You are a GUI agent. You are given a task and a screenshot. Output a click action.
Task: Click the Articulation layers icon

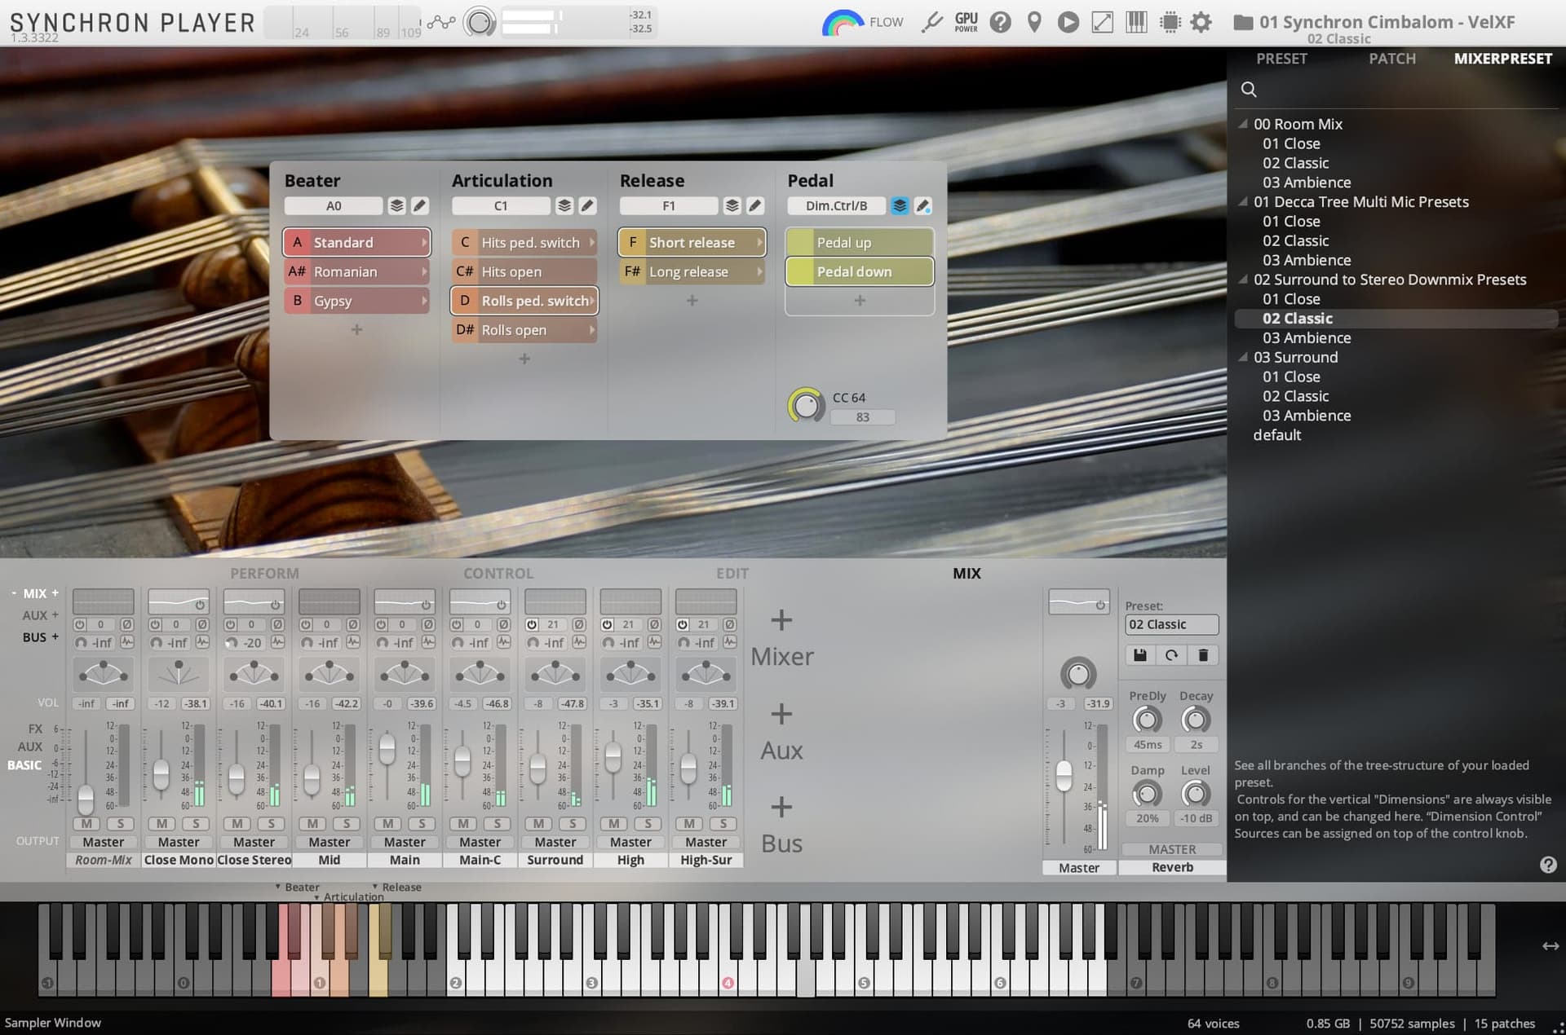(x=564, y=206)
